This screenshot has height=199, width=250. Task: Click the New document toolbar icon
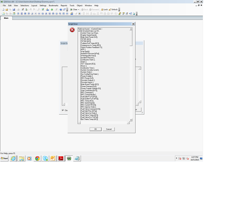click(3, 9)
